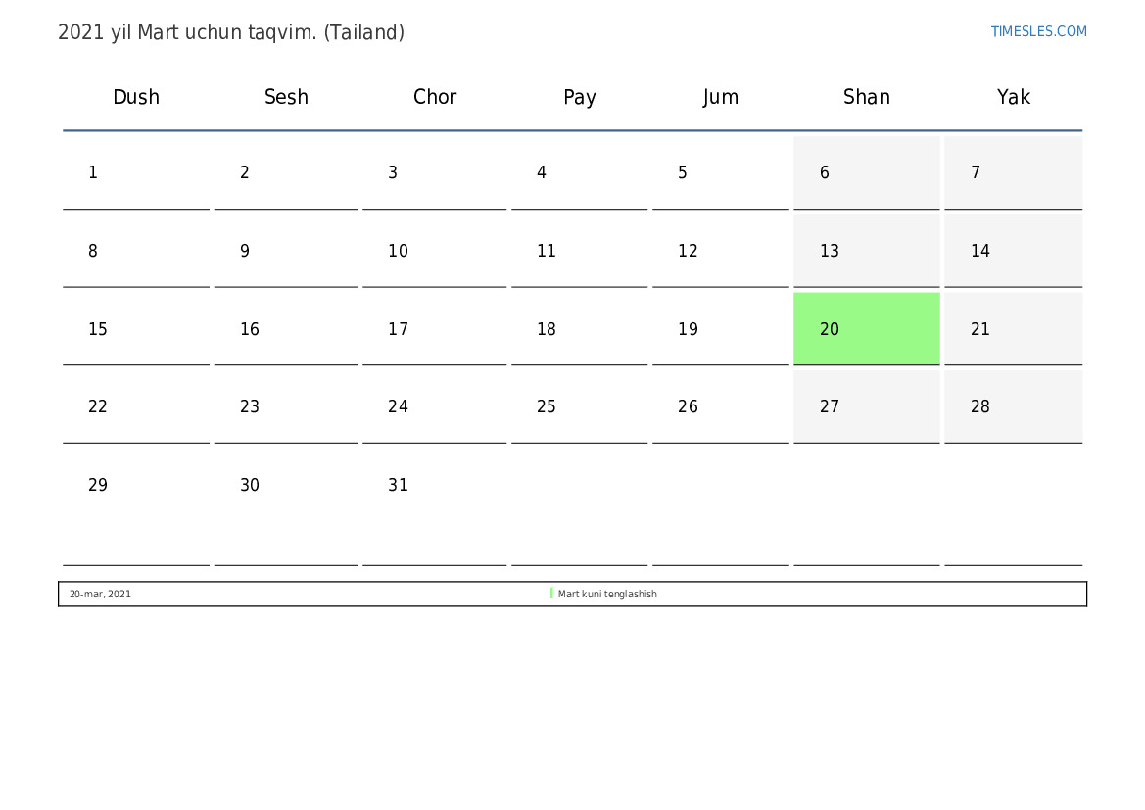
Task: Click the Dush weekday header
Action: tap(136, 97)
